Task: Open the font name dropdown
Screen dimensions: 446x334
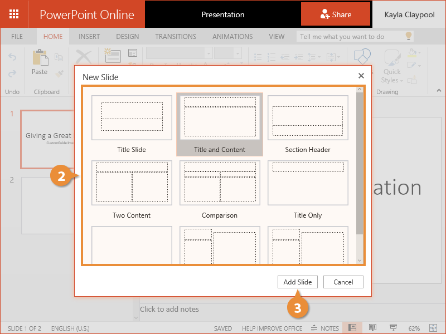Action: pyautogui.click(x=209, y=53)
